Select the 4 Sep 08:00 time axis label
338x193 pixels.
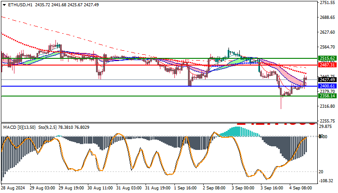[x=301, y=188]
